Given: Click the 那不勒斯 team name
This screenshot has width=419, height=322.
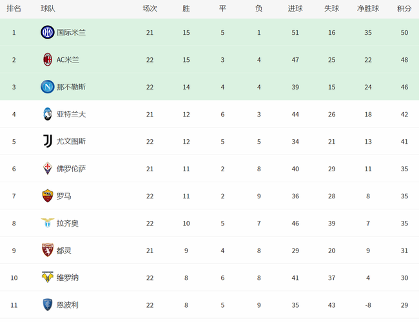Looking at the screenshot, I should 71,87.
